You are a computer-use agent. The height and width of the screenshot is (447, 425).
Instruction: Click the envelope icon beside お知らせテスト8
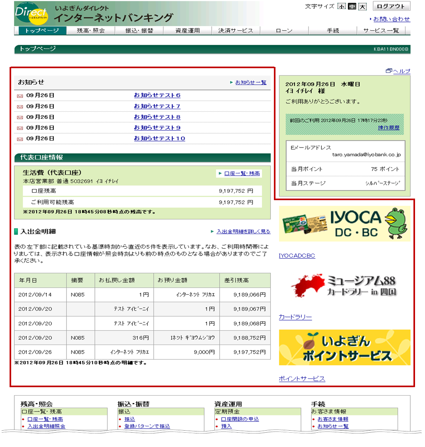pos(20,118)
